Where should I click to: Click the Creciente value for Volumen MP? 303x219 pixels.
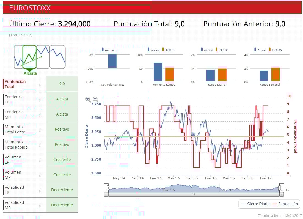(x=62, y=174)
